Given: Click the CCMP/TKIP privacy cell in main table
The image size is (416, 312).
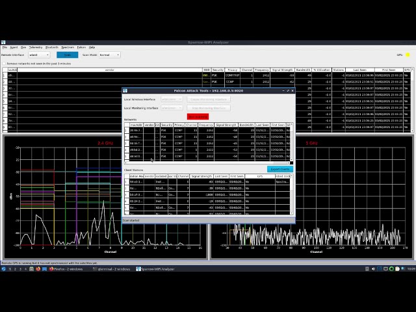Looking at the screenshot, I should pyautogui.click(x=233, y=75).
